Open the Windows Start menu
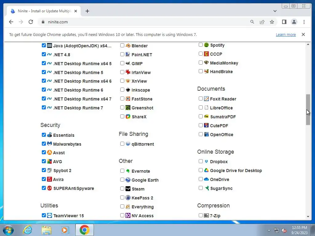315x236 pixels. pos(8,230)
